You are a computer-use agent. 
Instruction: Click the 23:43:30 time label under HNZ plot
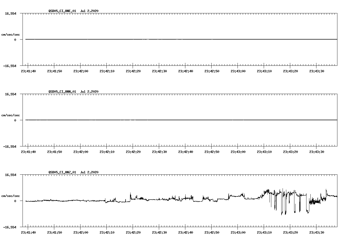[x=317, y=233]
